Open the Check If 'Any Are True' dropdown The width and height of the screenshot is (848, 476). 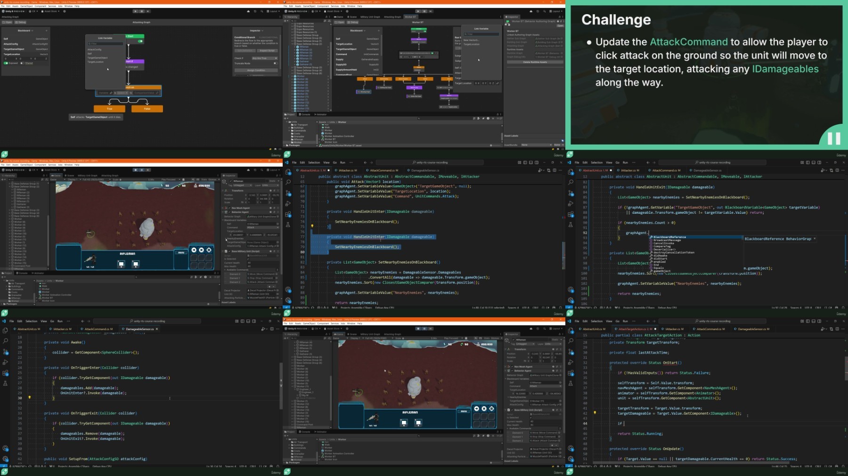tap(265, 58)
